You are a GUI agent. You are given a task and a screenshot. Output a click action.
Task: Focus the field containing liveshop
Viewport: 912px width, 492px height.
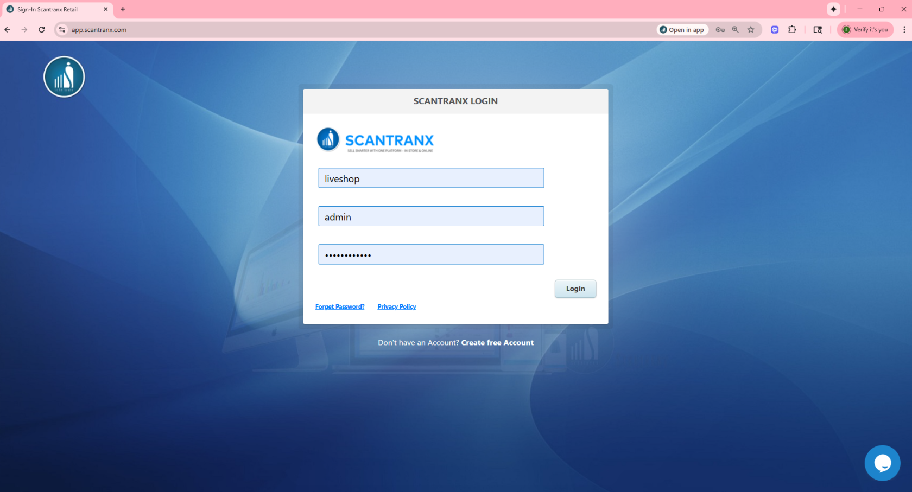pos(431,178)
